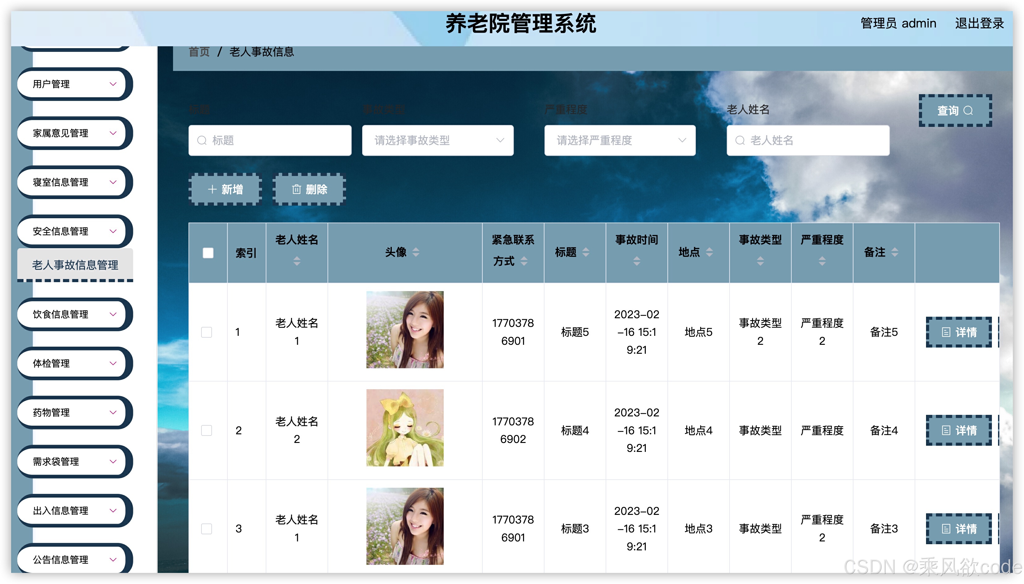The height and width of the screenshot is (584, 1024).
Task: Click sort arrows in 头像 column header
Action: tap(416, 252)
